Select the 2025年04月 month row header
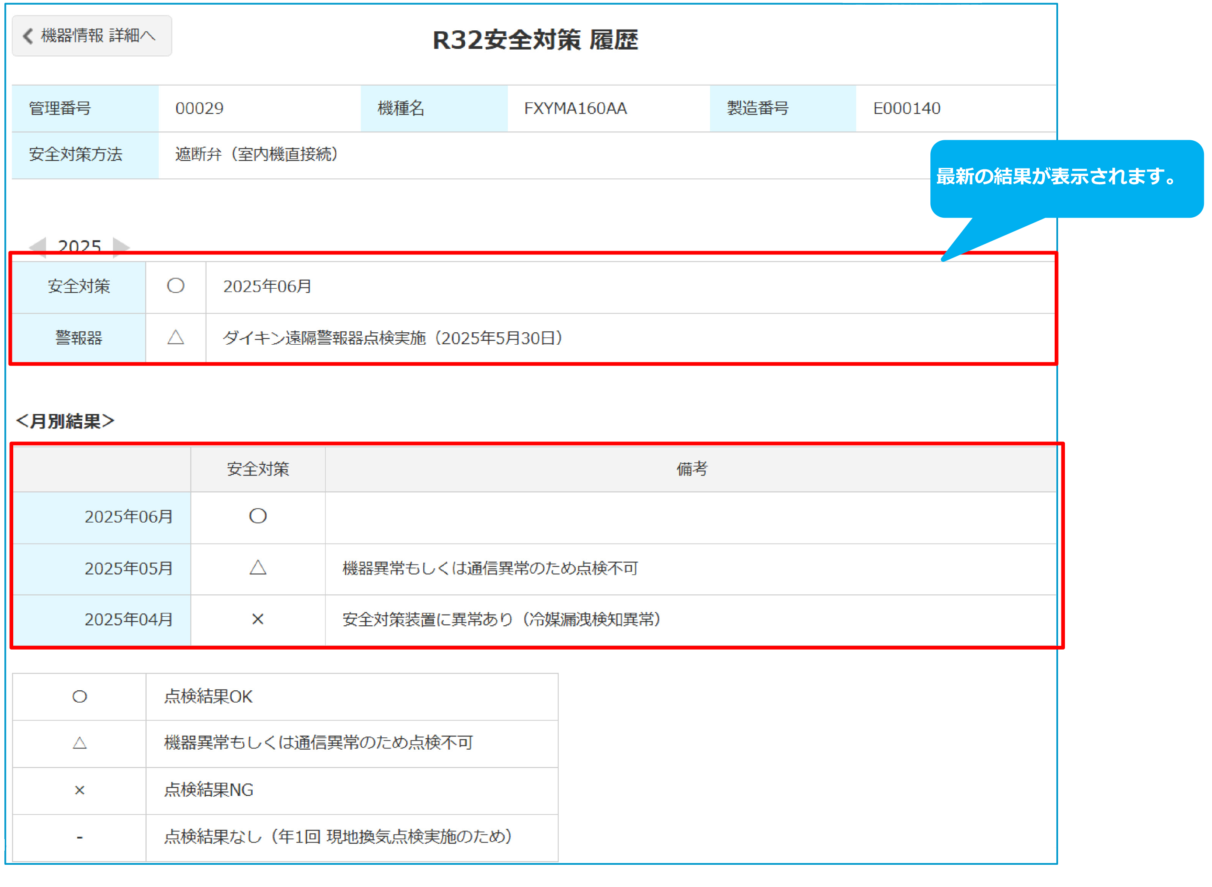 click(x=128, y=620)
